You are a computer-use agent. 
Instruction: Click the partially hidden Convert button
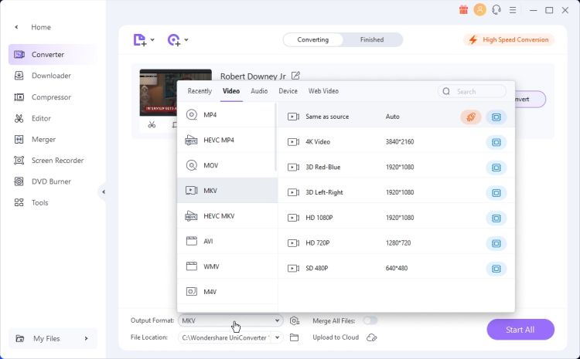(530, 100)
